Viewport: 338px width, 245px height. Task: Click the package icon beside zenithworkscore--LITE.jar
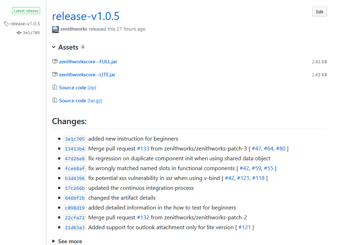pos(55,74)
